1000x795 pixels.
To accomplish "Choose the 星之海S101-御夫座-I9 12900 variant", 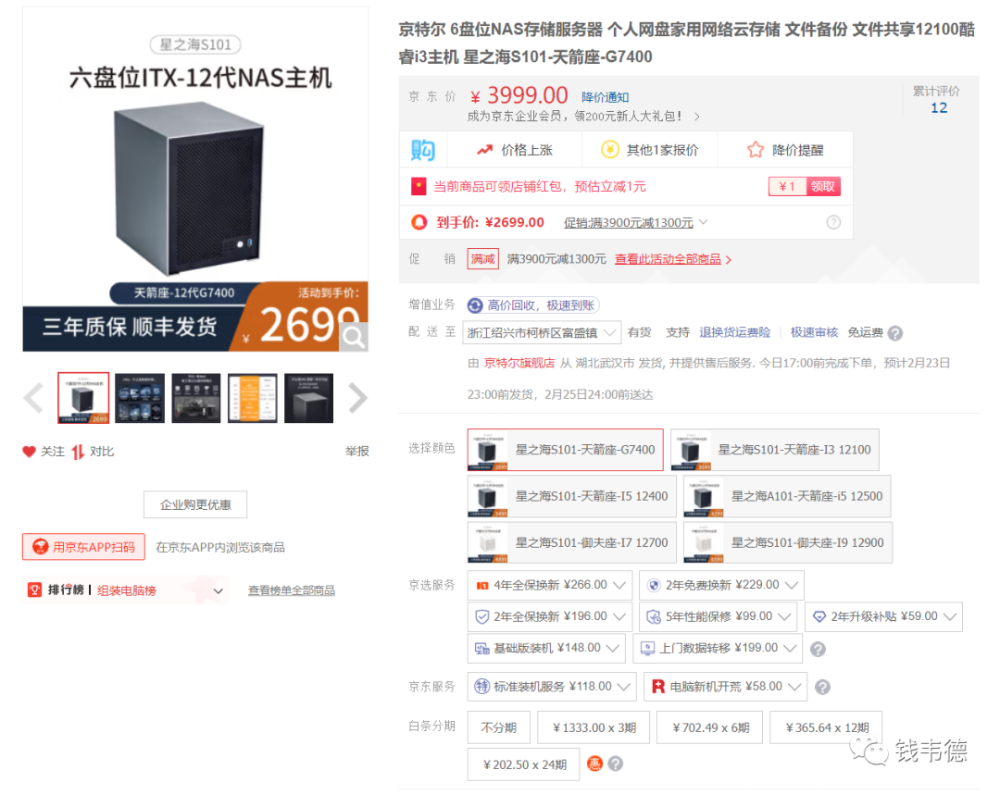I will [x=788, y=542].
